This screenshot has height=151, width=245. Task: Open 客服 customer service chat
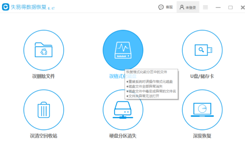165,7
